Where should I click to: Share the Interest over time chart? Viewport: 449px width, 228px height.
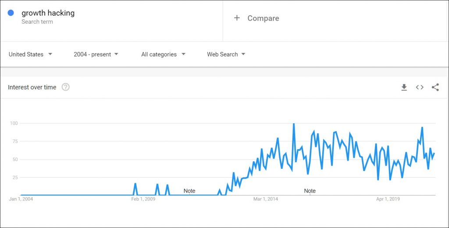435,87
